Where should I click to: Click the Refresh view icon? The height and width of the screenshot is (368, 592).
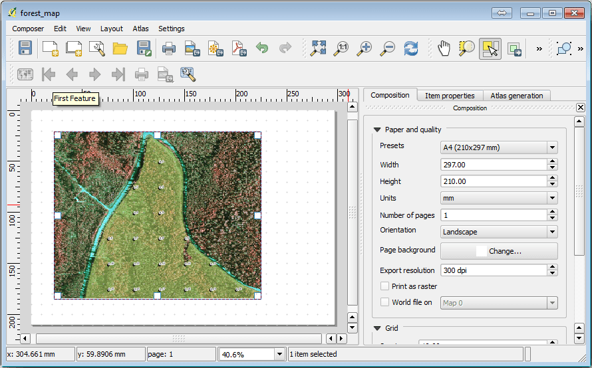[x=411, y=48]
